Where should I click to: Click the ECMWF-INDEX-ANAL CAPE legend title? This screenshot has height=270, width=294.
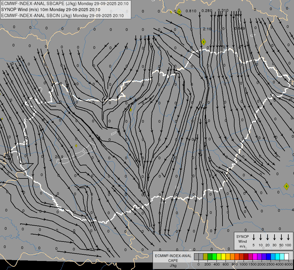(x=173, y=258)
